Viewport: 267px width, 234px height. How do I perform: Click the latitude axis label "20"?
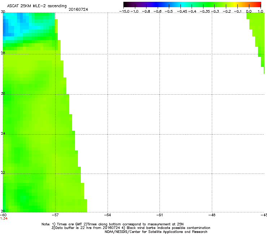[3, 211]
